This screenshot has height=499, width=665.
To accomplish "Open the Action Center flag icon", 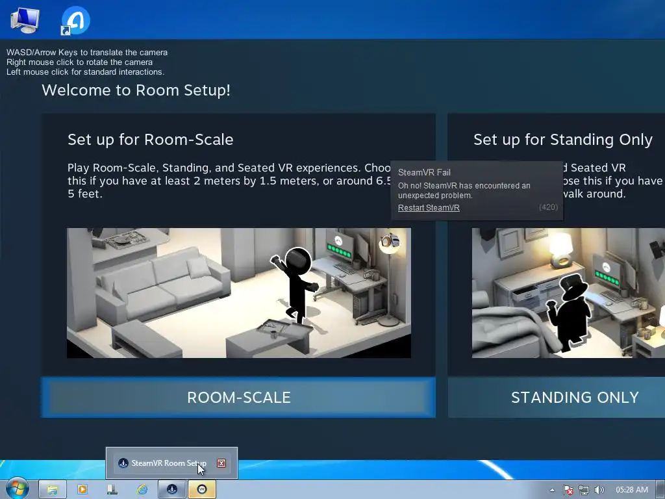I will (x=568, y=490).
